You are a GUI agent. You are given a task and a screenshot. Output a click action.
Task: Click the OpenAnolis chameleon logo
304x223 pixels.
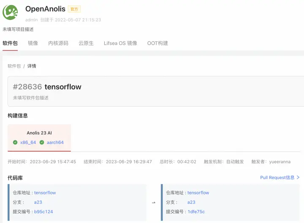[10, 12]
